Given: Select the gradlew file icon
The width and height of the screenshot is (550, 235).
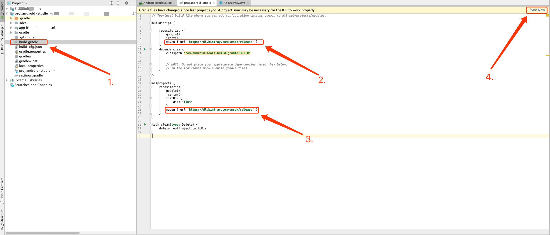Looking at the screenshot, I should point(16,56).
